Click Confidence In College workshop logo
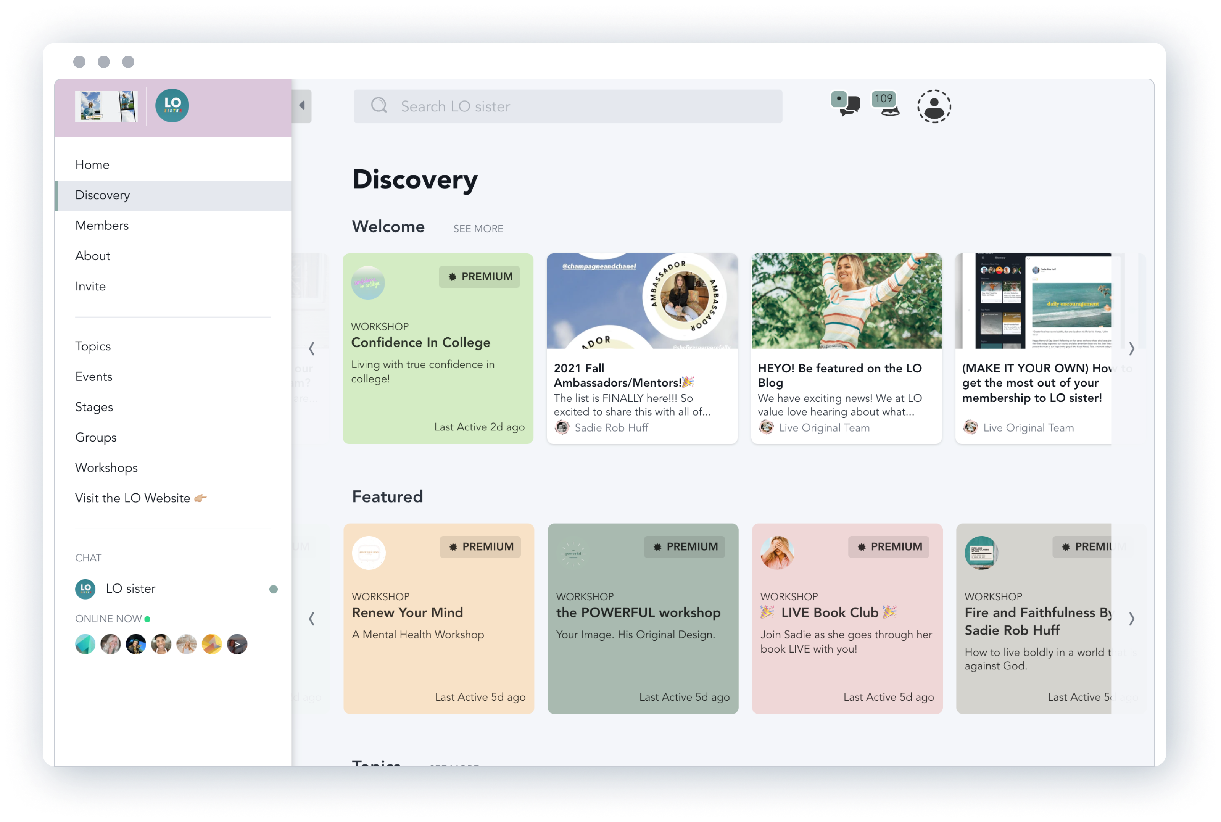The image size is (1221, 822). (x=368, y=282)
